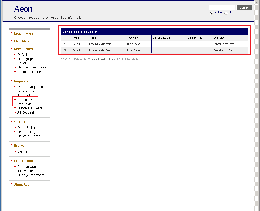Select the Active radio button

211,13
